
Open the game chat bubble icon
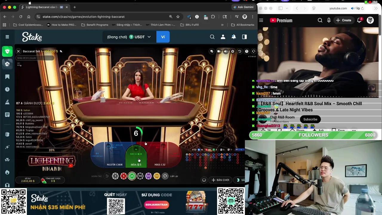[x=212, y=51]
